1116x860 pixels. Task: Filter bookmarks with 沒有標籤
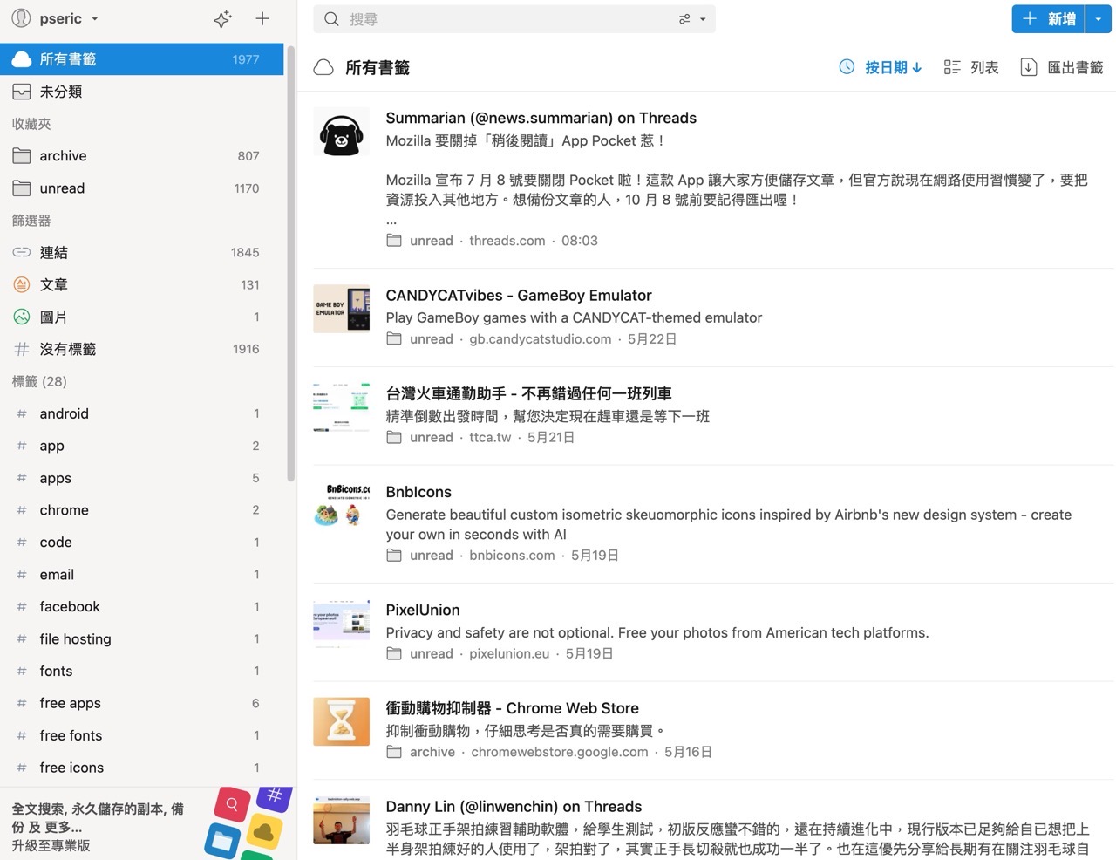pos(142,349)
